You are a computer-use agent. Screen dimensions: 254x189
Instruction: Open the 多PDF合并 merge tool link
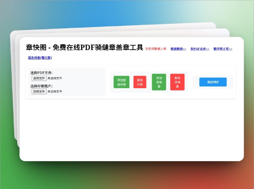(x=199, y=49)
